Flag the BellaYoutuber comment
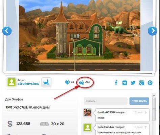This screenshot has height=135, width=160. point(146,127)
